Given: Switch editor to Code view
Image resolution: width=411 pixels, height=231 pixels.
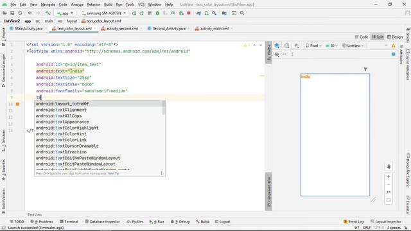Looking at the screenshot, I should click(x=361, y=37).
